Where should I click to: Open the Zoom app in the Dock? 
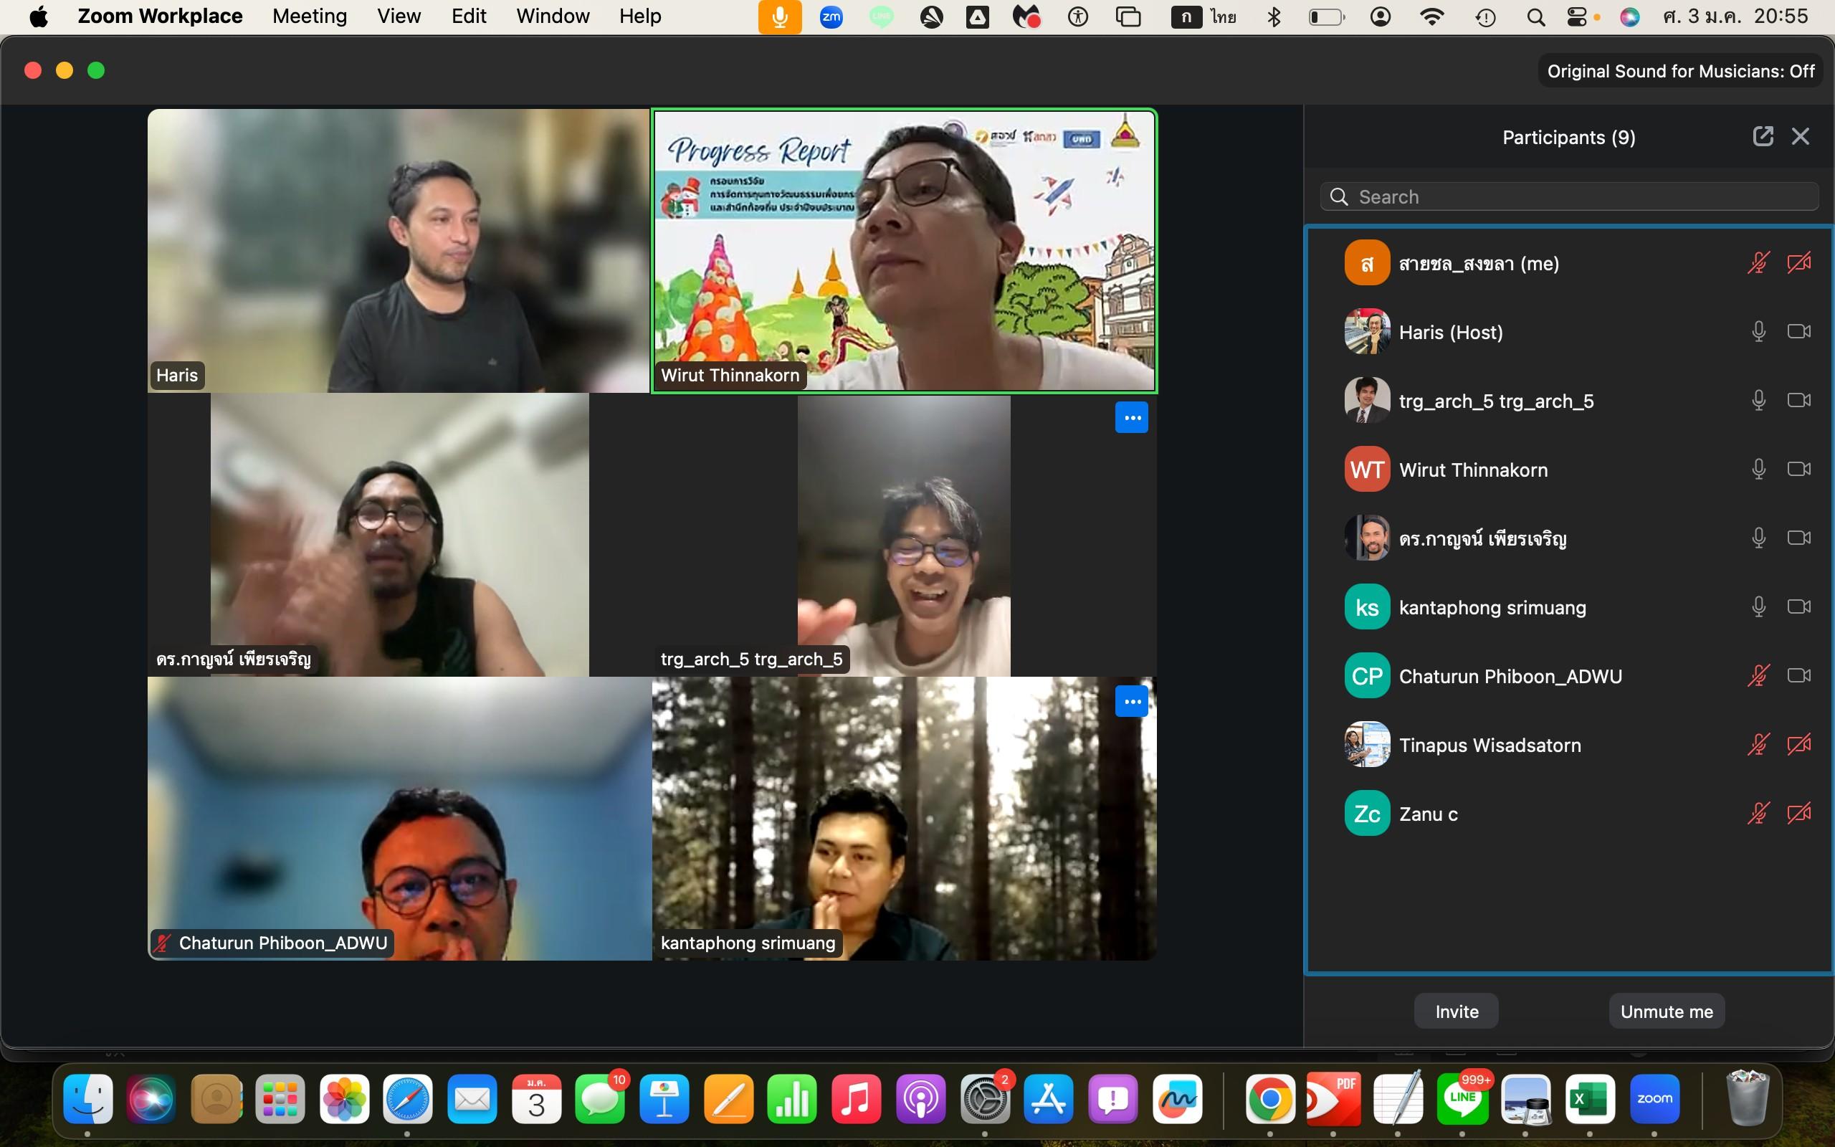coord(1654,1099)
